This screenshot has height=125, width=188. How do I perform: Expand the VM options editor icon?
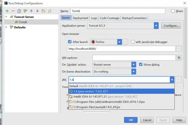[x=179, y=58]
